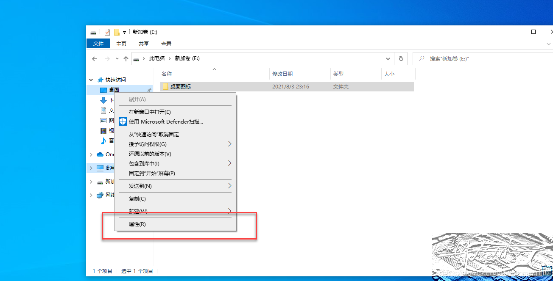Click the Microsoft Defender shield icon
Image resolution: width=553 pixels, height=281 pixels.
click(x=123, y=122)
